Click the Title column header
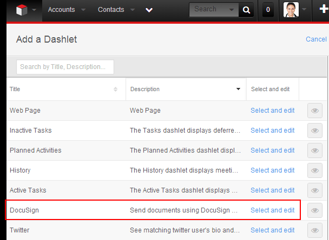The width and height of the screenshot is (329, 240). (x=15, y=89)
